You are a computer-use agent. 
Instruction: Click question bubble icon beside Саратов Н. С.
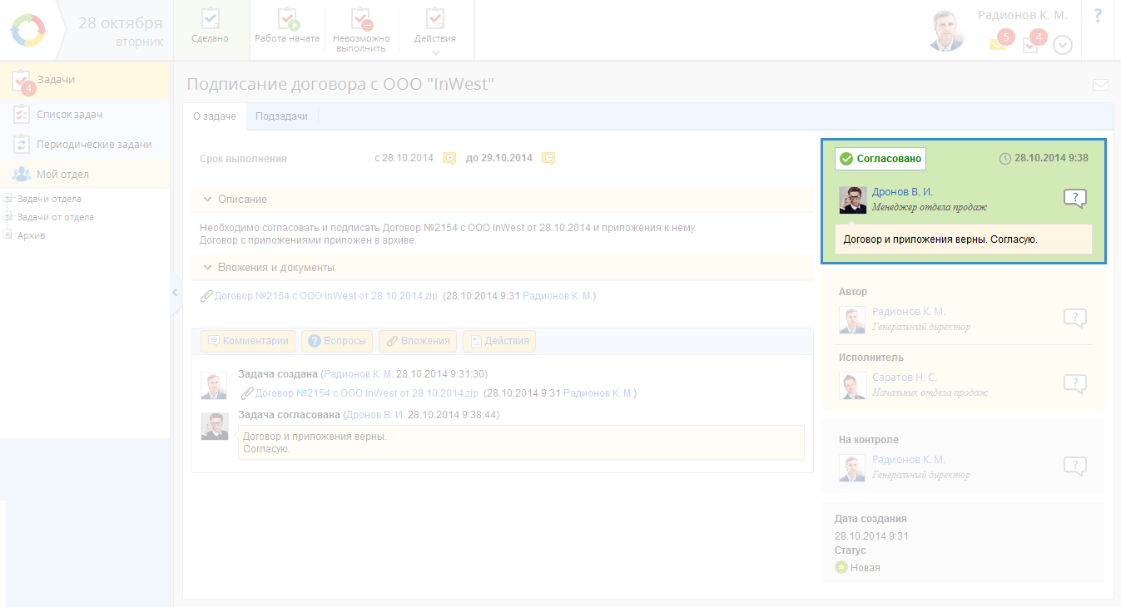1074,383
